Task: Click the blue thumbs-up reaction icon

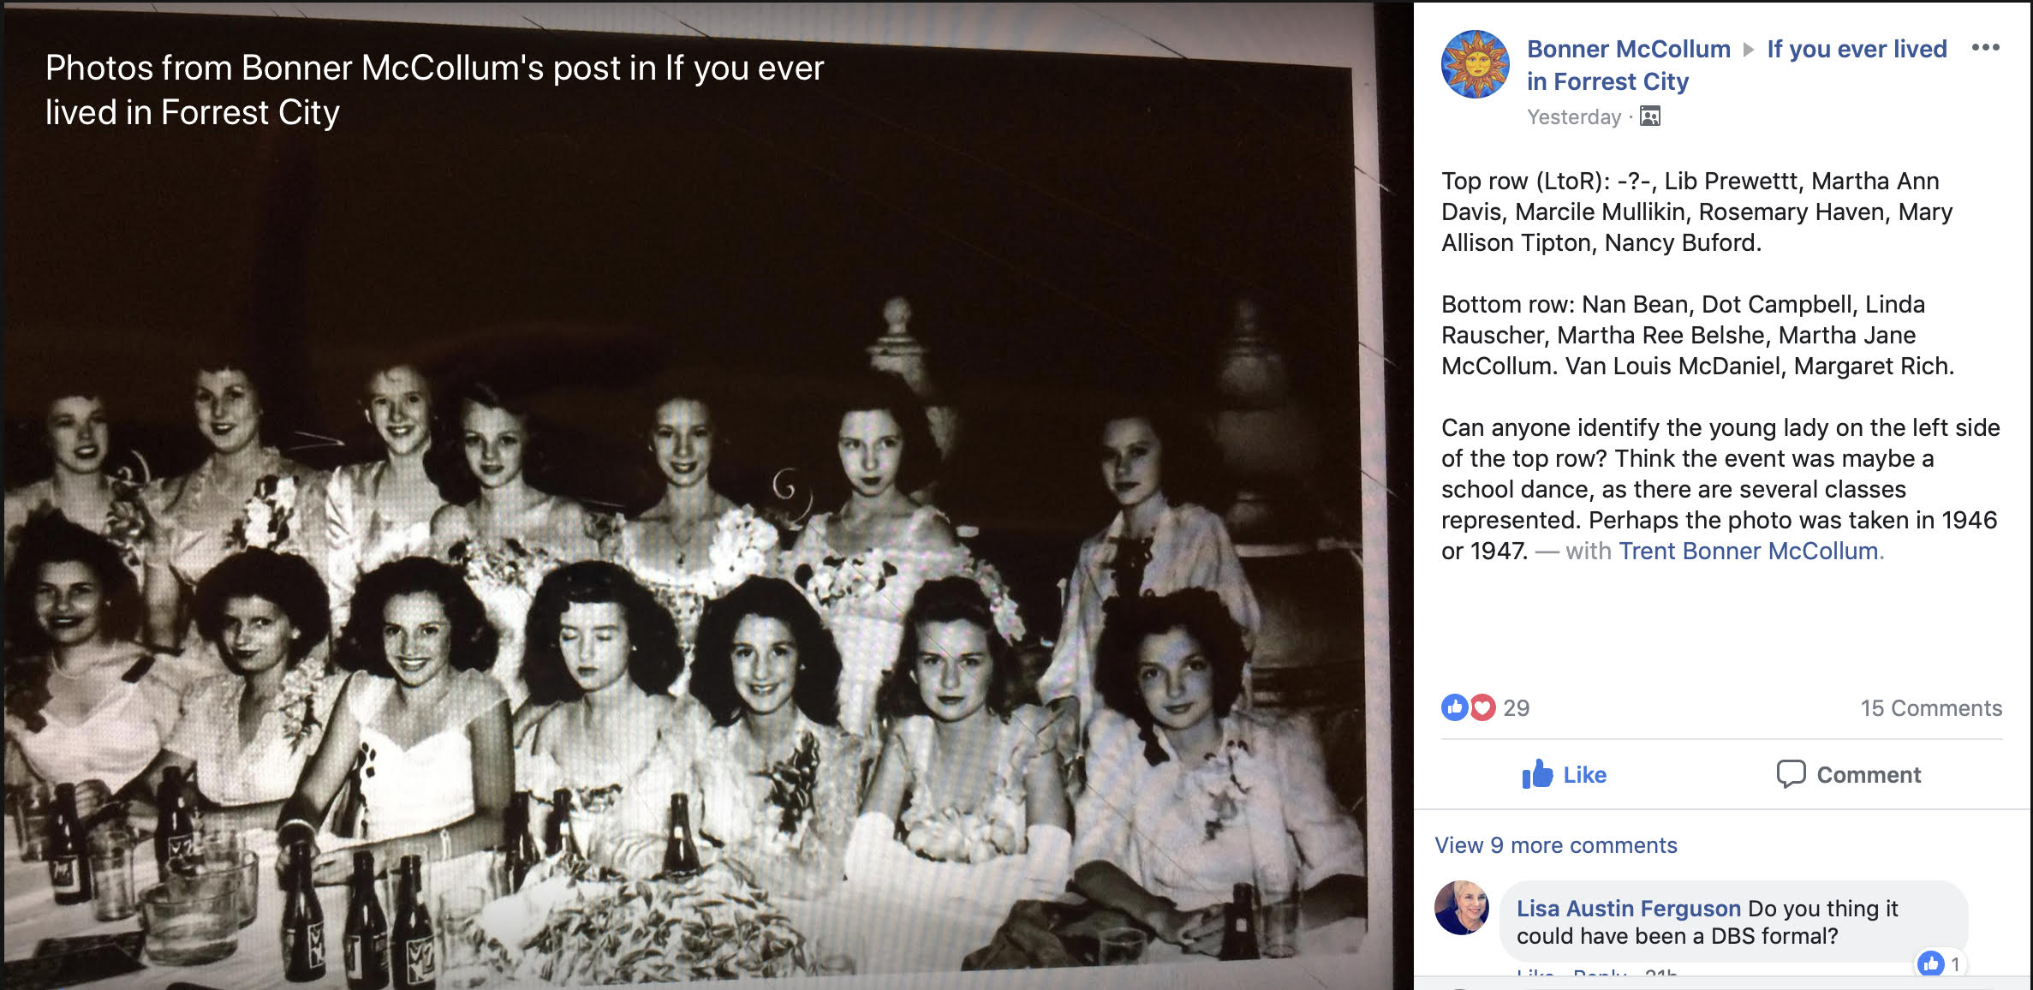Action: click(x=1454, y=707)
